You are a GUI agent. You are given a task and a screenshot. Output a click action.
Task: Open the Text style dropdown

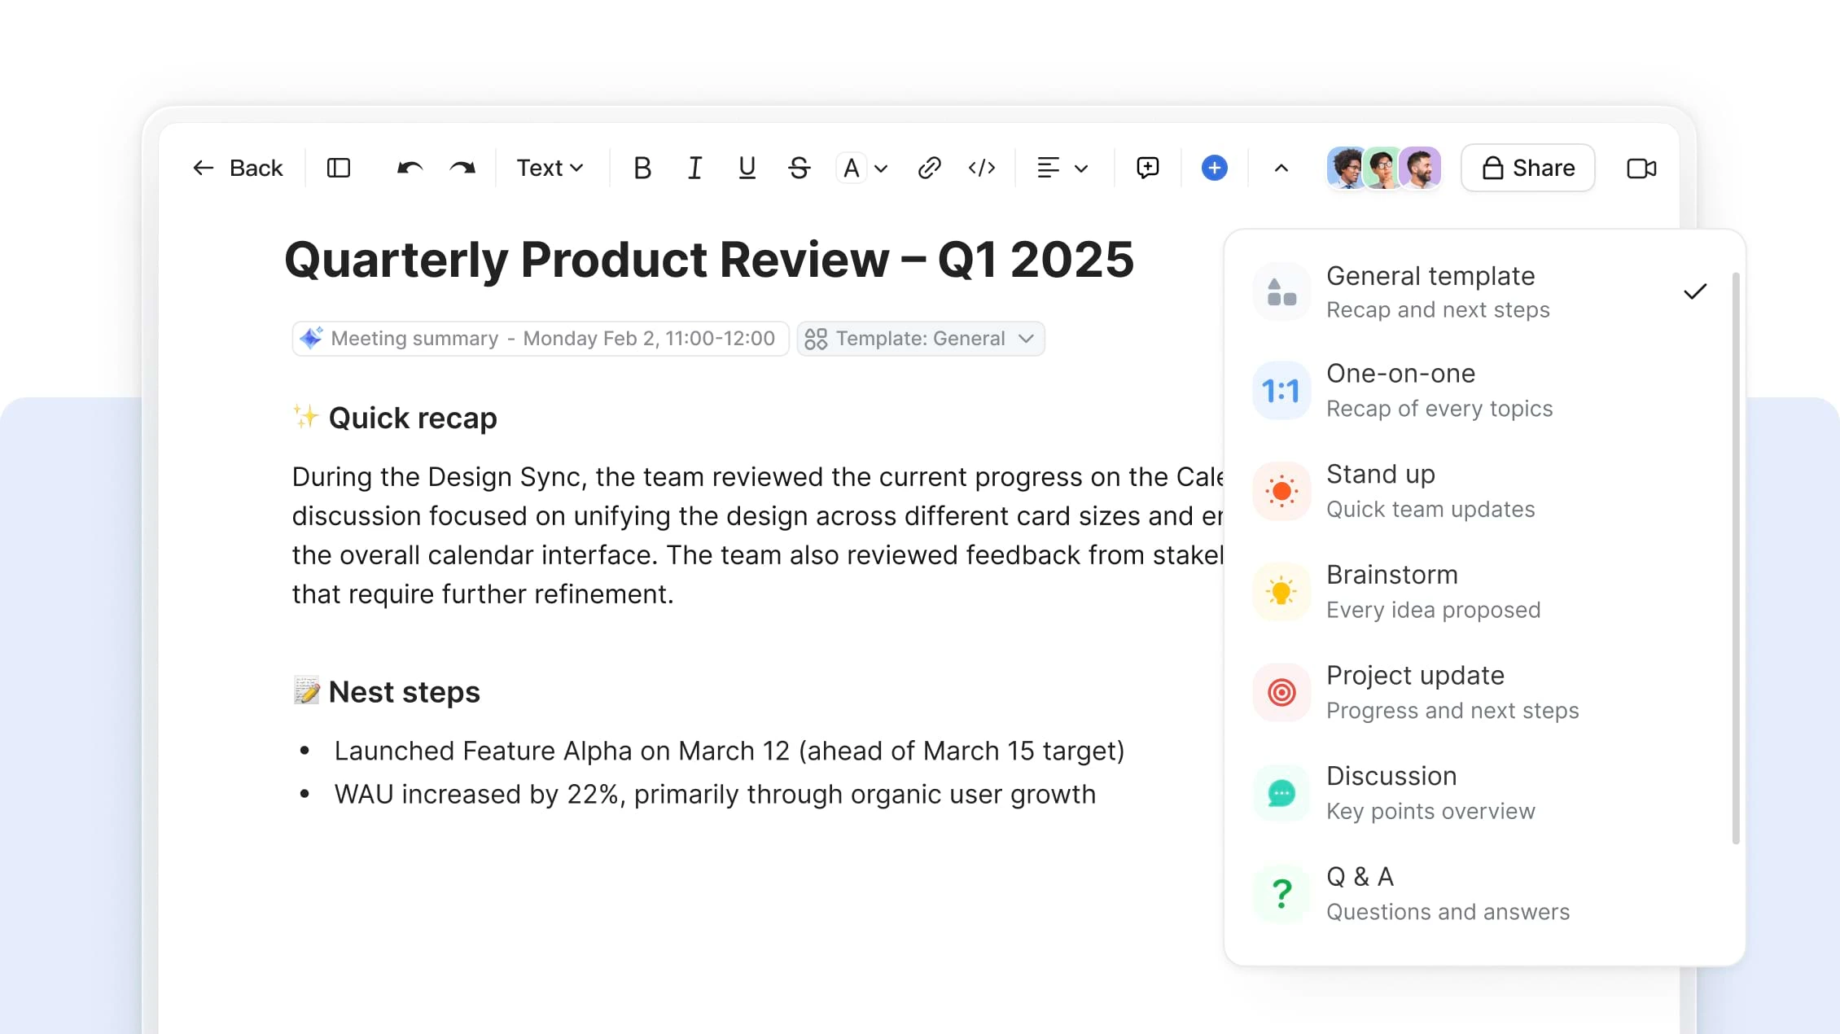pos(550,168)
